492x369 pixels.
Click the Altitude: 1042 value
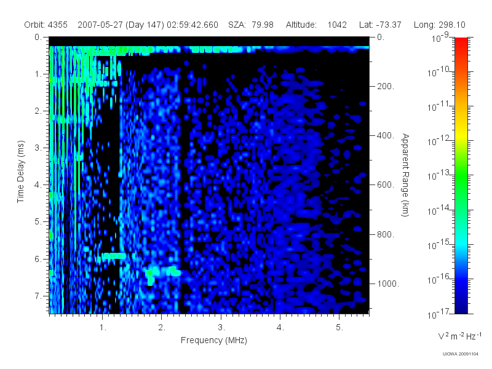coord(316,25)
